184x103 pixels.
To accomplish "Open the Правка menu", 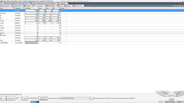I will pyautogui.click(x=8, y=1).
